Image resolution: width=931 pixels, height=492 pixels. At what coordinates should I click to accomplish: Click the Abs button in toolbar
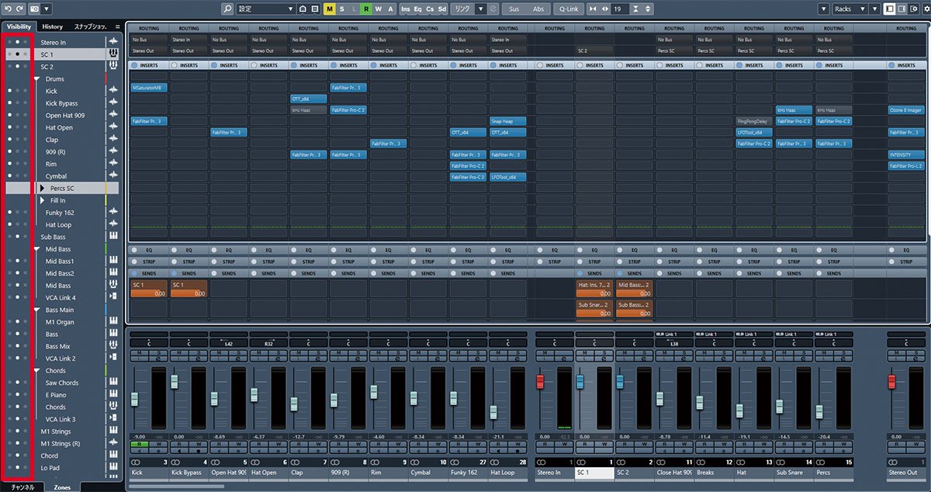(x=538, y=9)
